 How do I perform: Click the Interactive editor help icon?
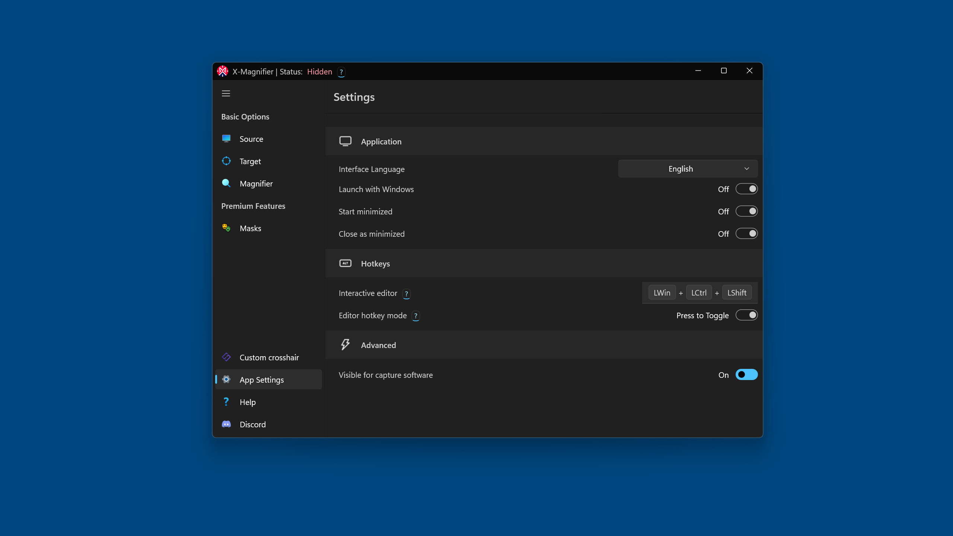(x=406, y=294)
